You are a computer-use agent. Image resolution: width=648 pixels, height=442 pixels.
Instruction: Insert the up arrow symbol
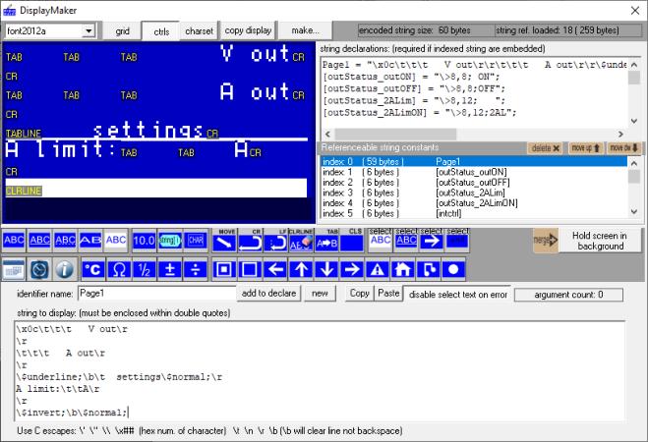301,269
